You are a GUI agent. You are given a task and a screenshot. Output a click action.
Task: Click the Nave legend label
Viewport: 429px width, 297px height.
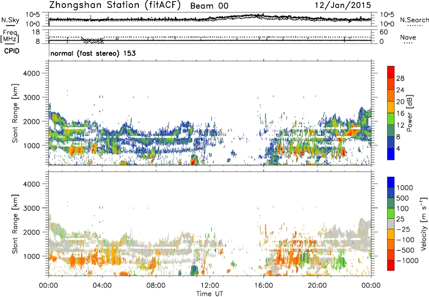(x=408, y=37)
